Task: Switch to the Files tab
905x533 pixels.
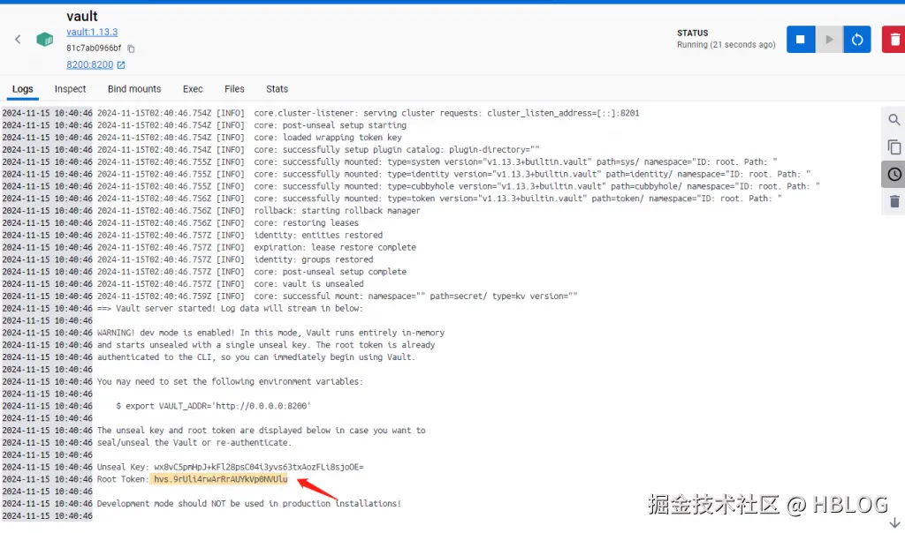Action: [234, 88]
